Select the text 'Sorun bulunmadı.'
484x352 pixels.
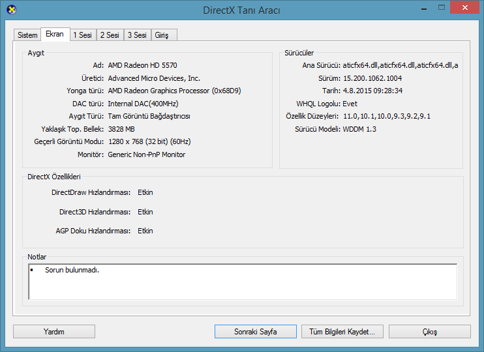[72, 271]
